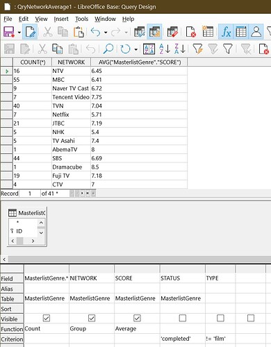This screenshot has height=347, width=271.
Task: Toggle the Table Name row icon
Action: pos(241,32)
